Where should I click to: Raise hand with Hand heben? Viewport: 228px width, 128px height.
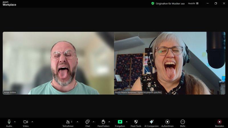point(103,123)
